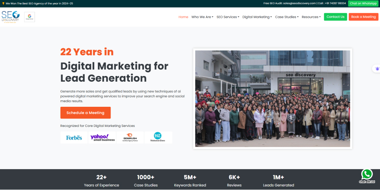This screenshot has width=380, height=190.
Task: Expand the SEO Services dropdown
Action: pos(228,17)
